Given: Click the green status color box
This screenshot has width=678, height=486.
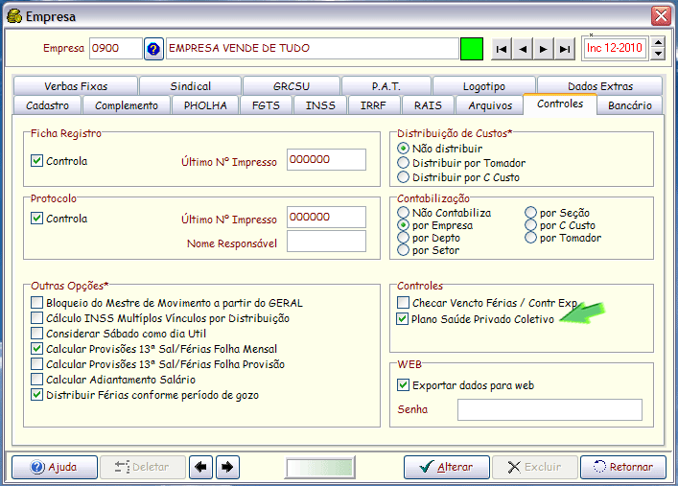Looking at the screenshot, I should pyautogui.click(x=472, y=49).
